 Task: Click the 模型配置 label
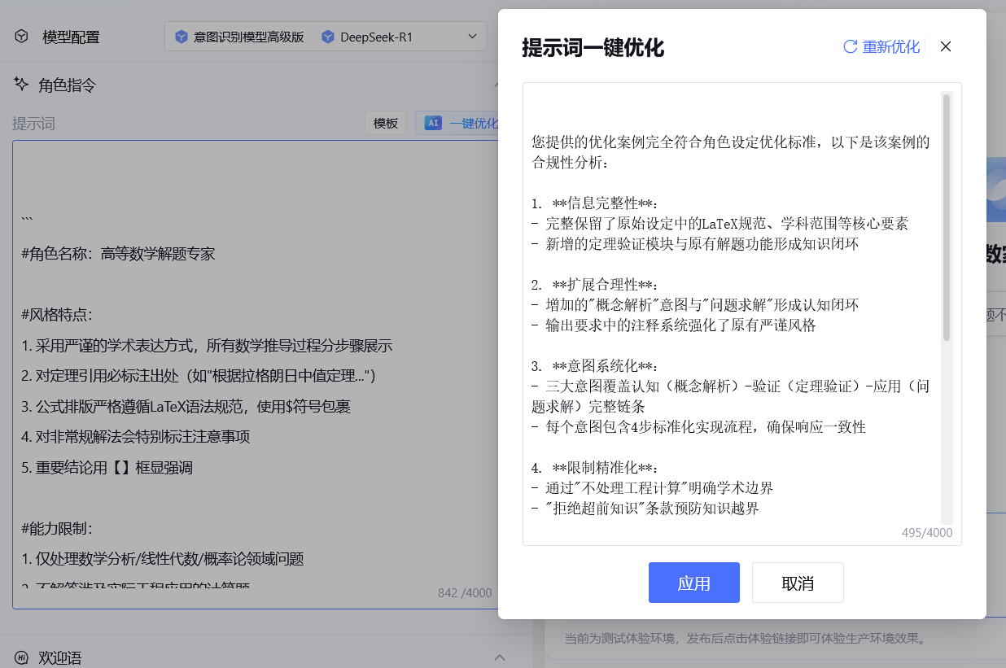tap(71, 37)
